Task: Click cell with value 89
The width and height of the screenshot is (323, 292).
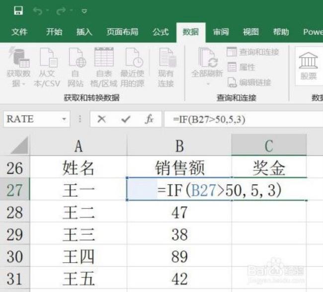Action: coord(179,256)
